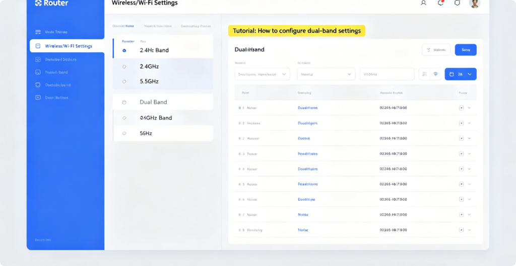Screen dimensions: 516x266
Task: Click the row number 0.7 cell
Action: click(x=241, y=214)
